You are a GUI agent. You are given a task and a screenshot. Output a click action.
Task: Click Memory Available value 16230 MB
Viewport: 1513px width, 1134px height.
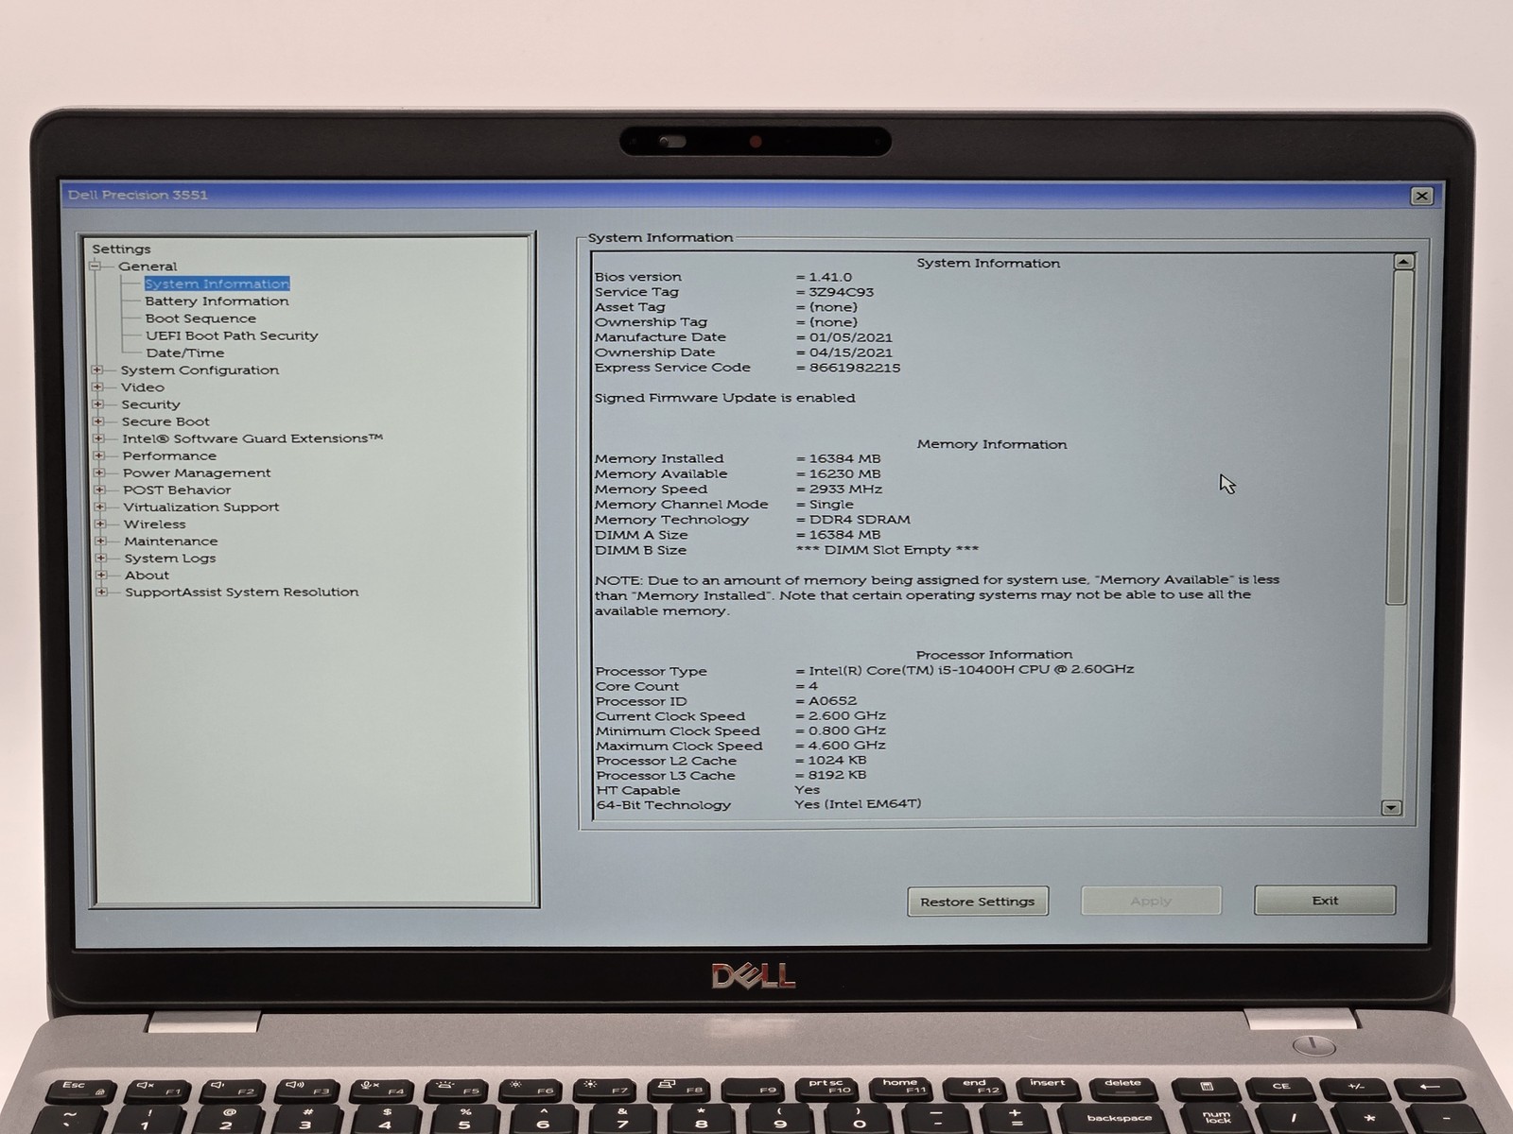[x=844, y=473]
